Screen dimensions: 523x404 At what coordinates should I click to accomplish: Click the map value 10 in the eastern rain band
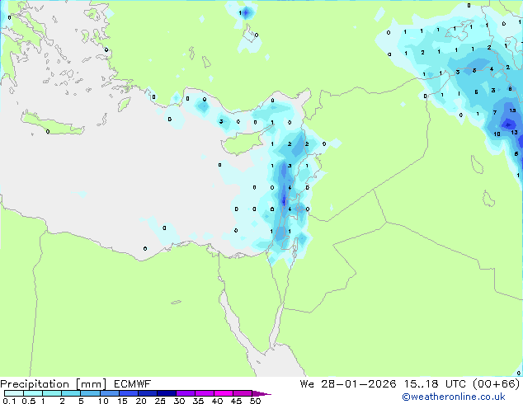(497, 134)
